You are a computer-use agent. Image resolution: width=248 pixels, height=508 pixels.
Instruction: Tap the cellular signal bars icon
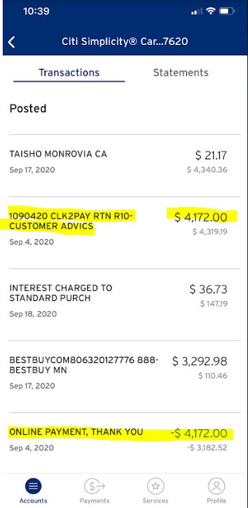[x=197, y=12]
